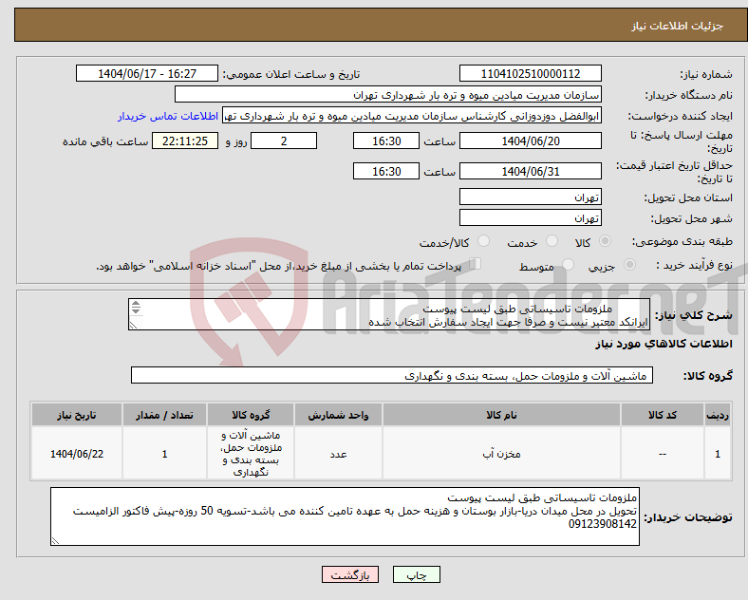748x600 pixels.
Task: Click the بازگشت back button
Action: [350, 575]
